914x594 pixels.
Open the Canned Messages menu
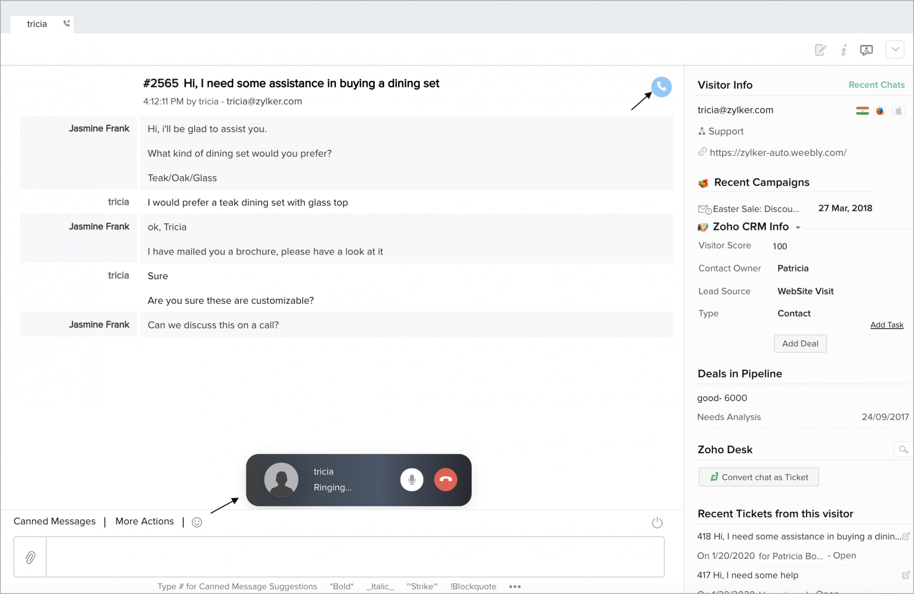[54, 521]
